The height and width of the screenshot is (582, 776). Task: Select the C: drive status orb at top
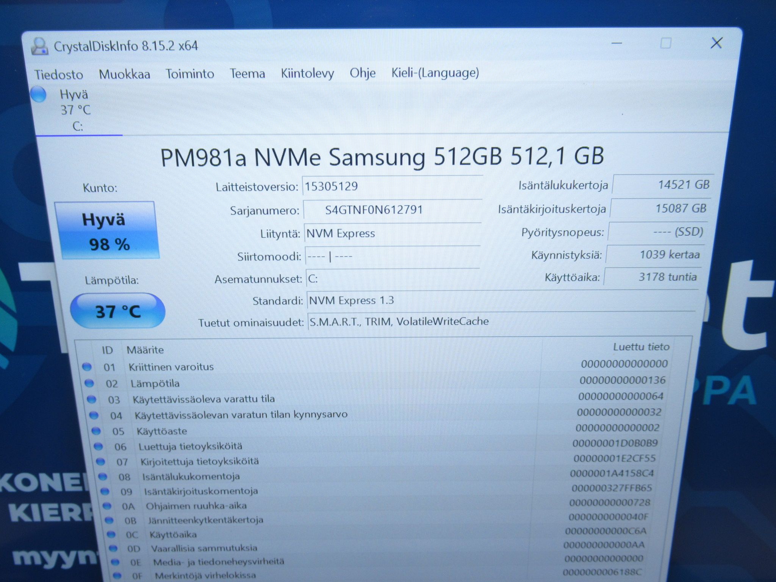pyautogui.click(x=38, y=94)
